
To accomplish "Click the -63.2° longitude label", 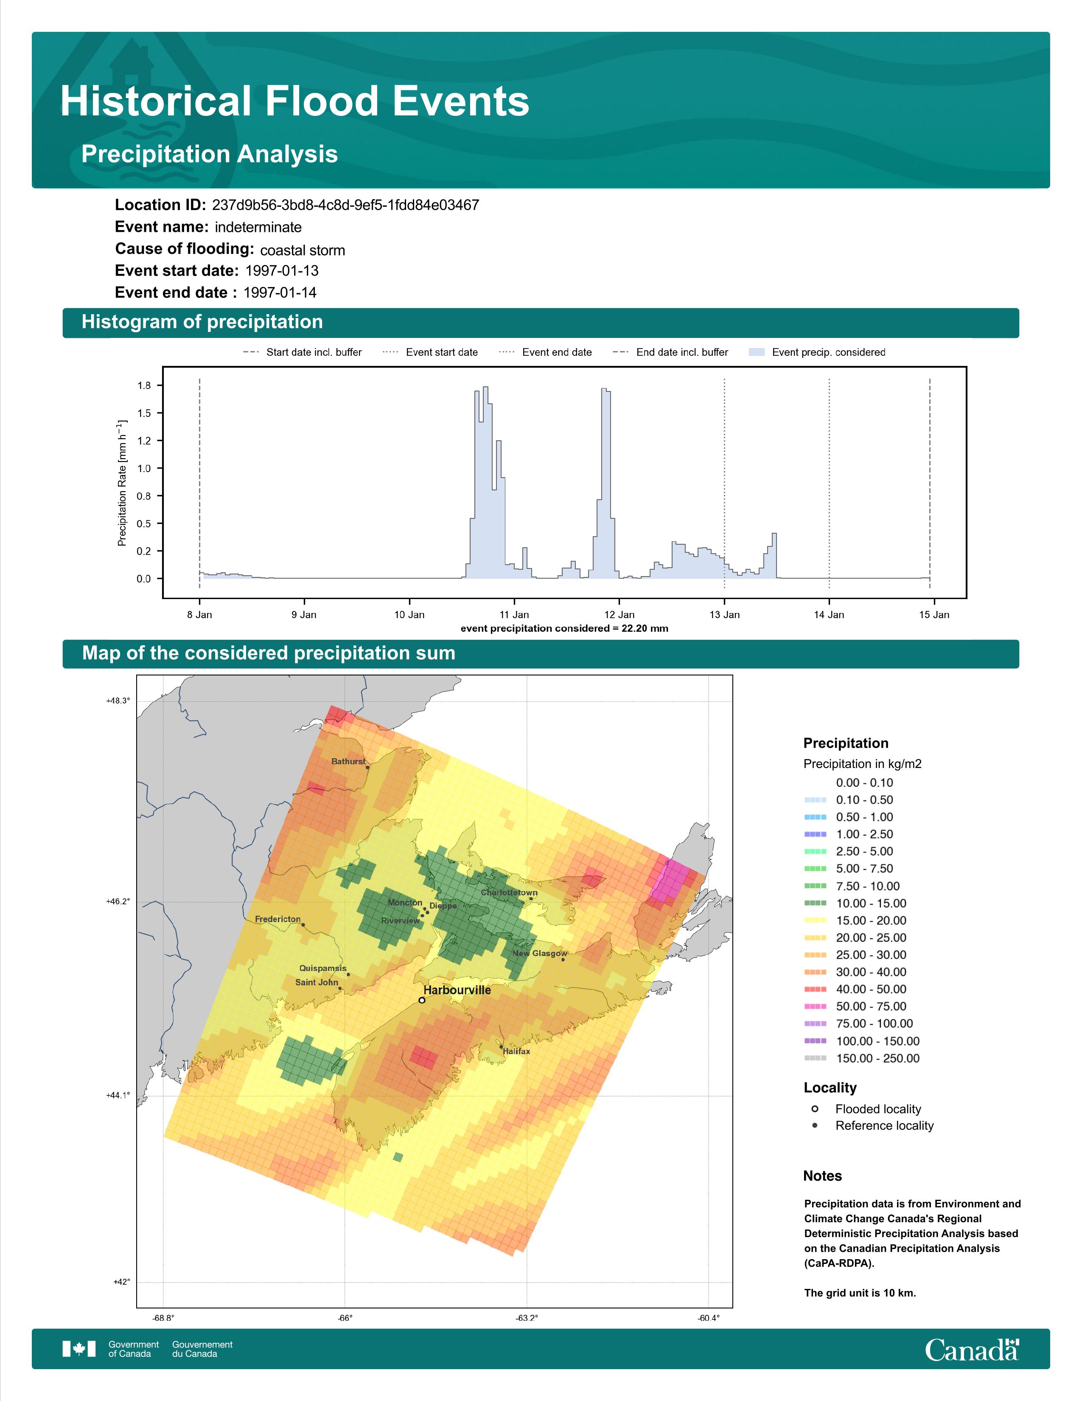I will coord(527,1318).
